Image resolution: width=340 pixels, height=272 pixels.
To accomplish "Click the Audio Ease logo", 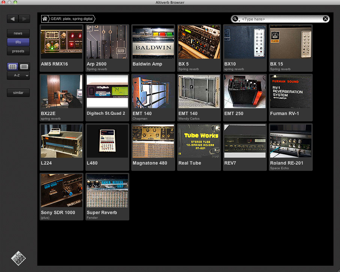I will click(x=18, y=258).
